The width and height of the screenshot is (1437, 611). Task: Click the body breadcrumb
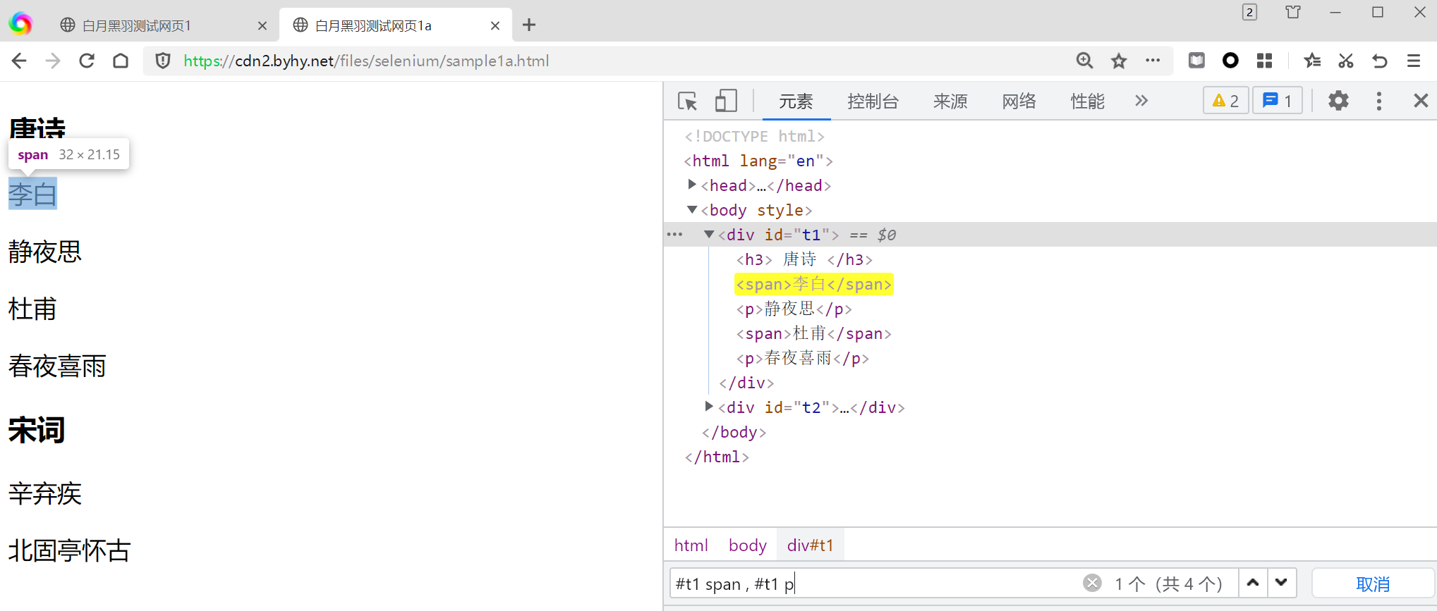click(x=748, y=545)
